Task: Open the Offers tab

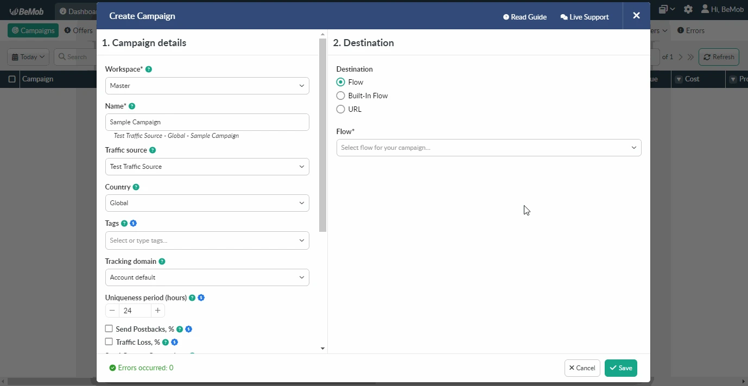Action: [79, 30]
